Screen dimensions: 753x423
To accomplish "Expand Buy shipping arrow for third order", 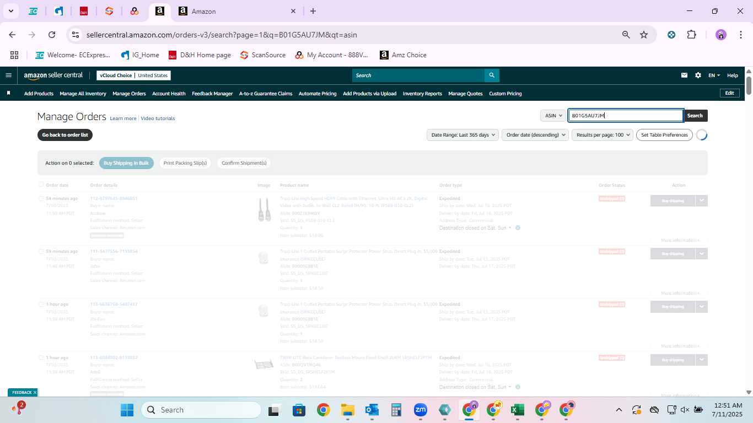I will coord(701,306).
